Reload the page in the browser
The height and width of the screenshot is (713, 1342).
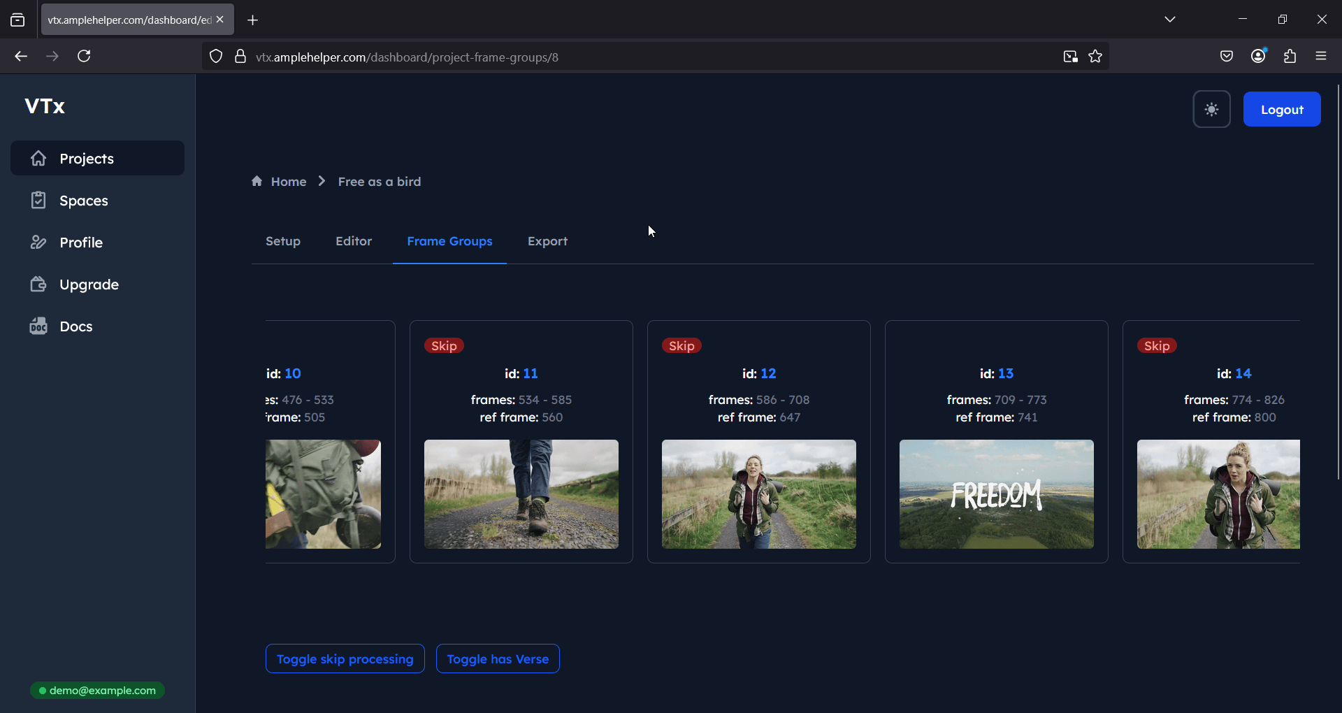point(84,57)
